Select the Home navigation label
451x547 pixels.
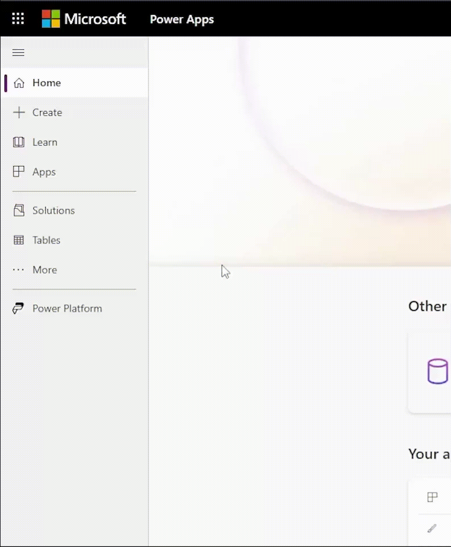[47, 83]
